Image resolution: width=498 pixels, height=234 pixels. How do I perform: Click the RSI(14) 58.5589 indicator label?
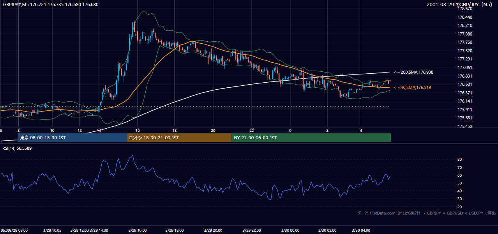click(x=17, y=148)
